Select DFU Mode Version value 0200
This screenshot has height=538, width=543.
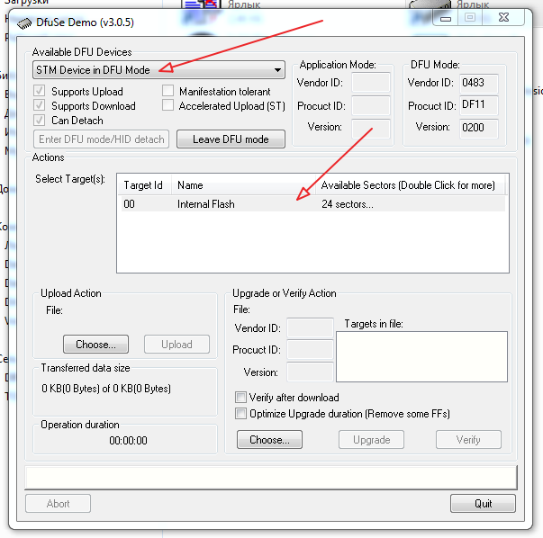tap(479, 129)
